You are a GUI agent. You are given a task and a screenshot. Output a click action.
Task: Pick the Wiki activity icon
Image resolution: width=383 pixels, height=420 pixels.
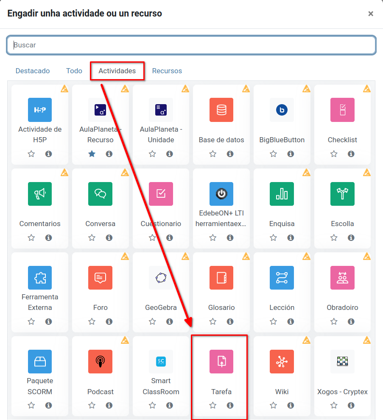282,362
